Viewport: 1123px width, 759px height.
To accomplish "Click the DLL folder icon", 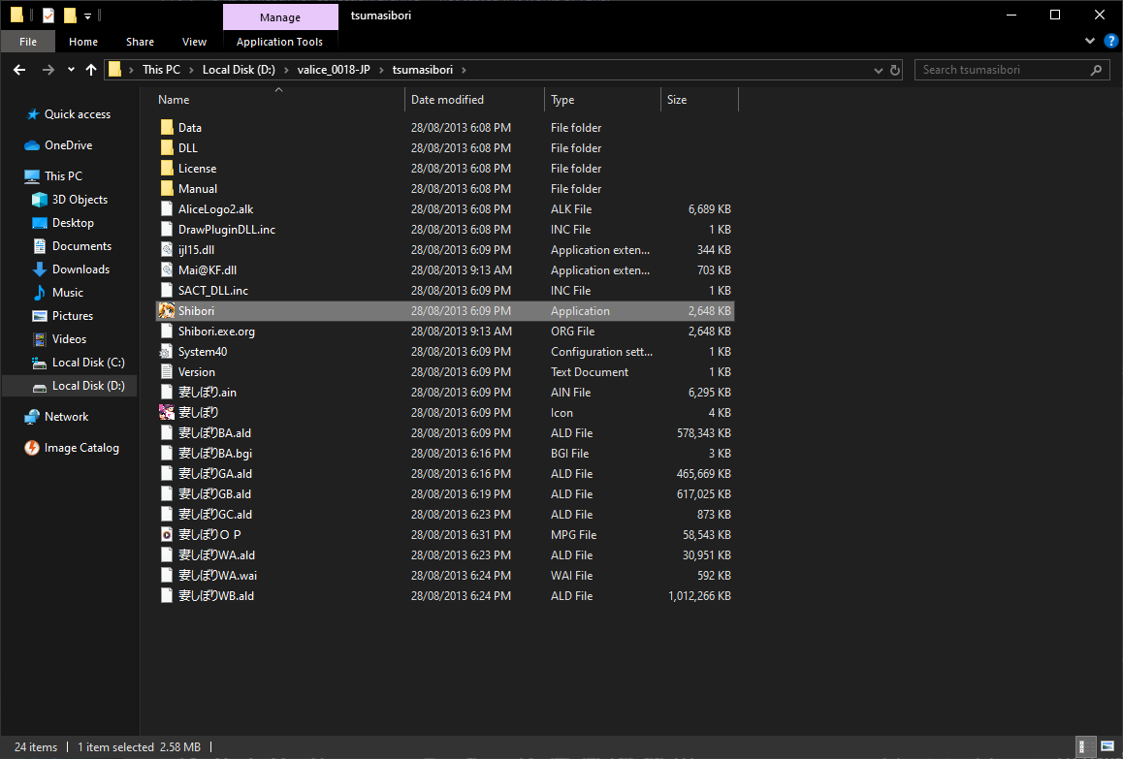I will 167,147.
